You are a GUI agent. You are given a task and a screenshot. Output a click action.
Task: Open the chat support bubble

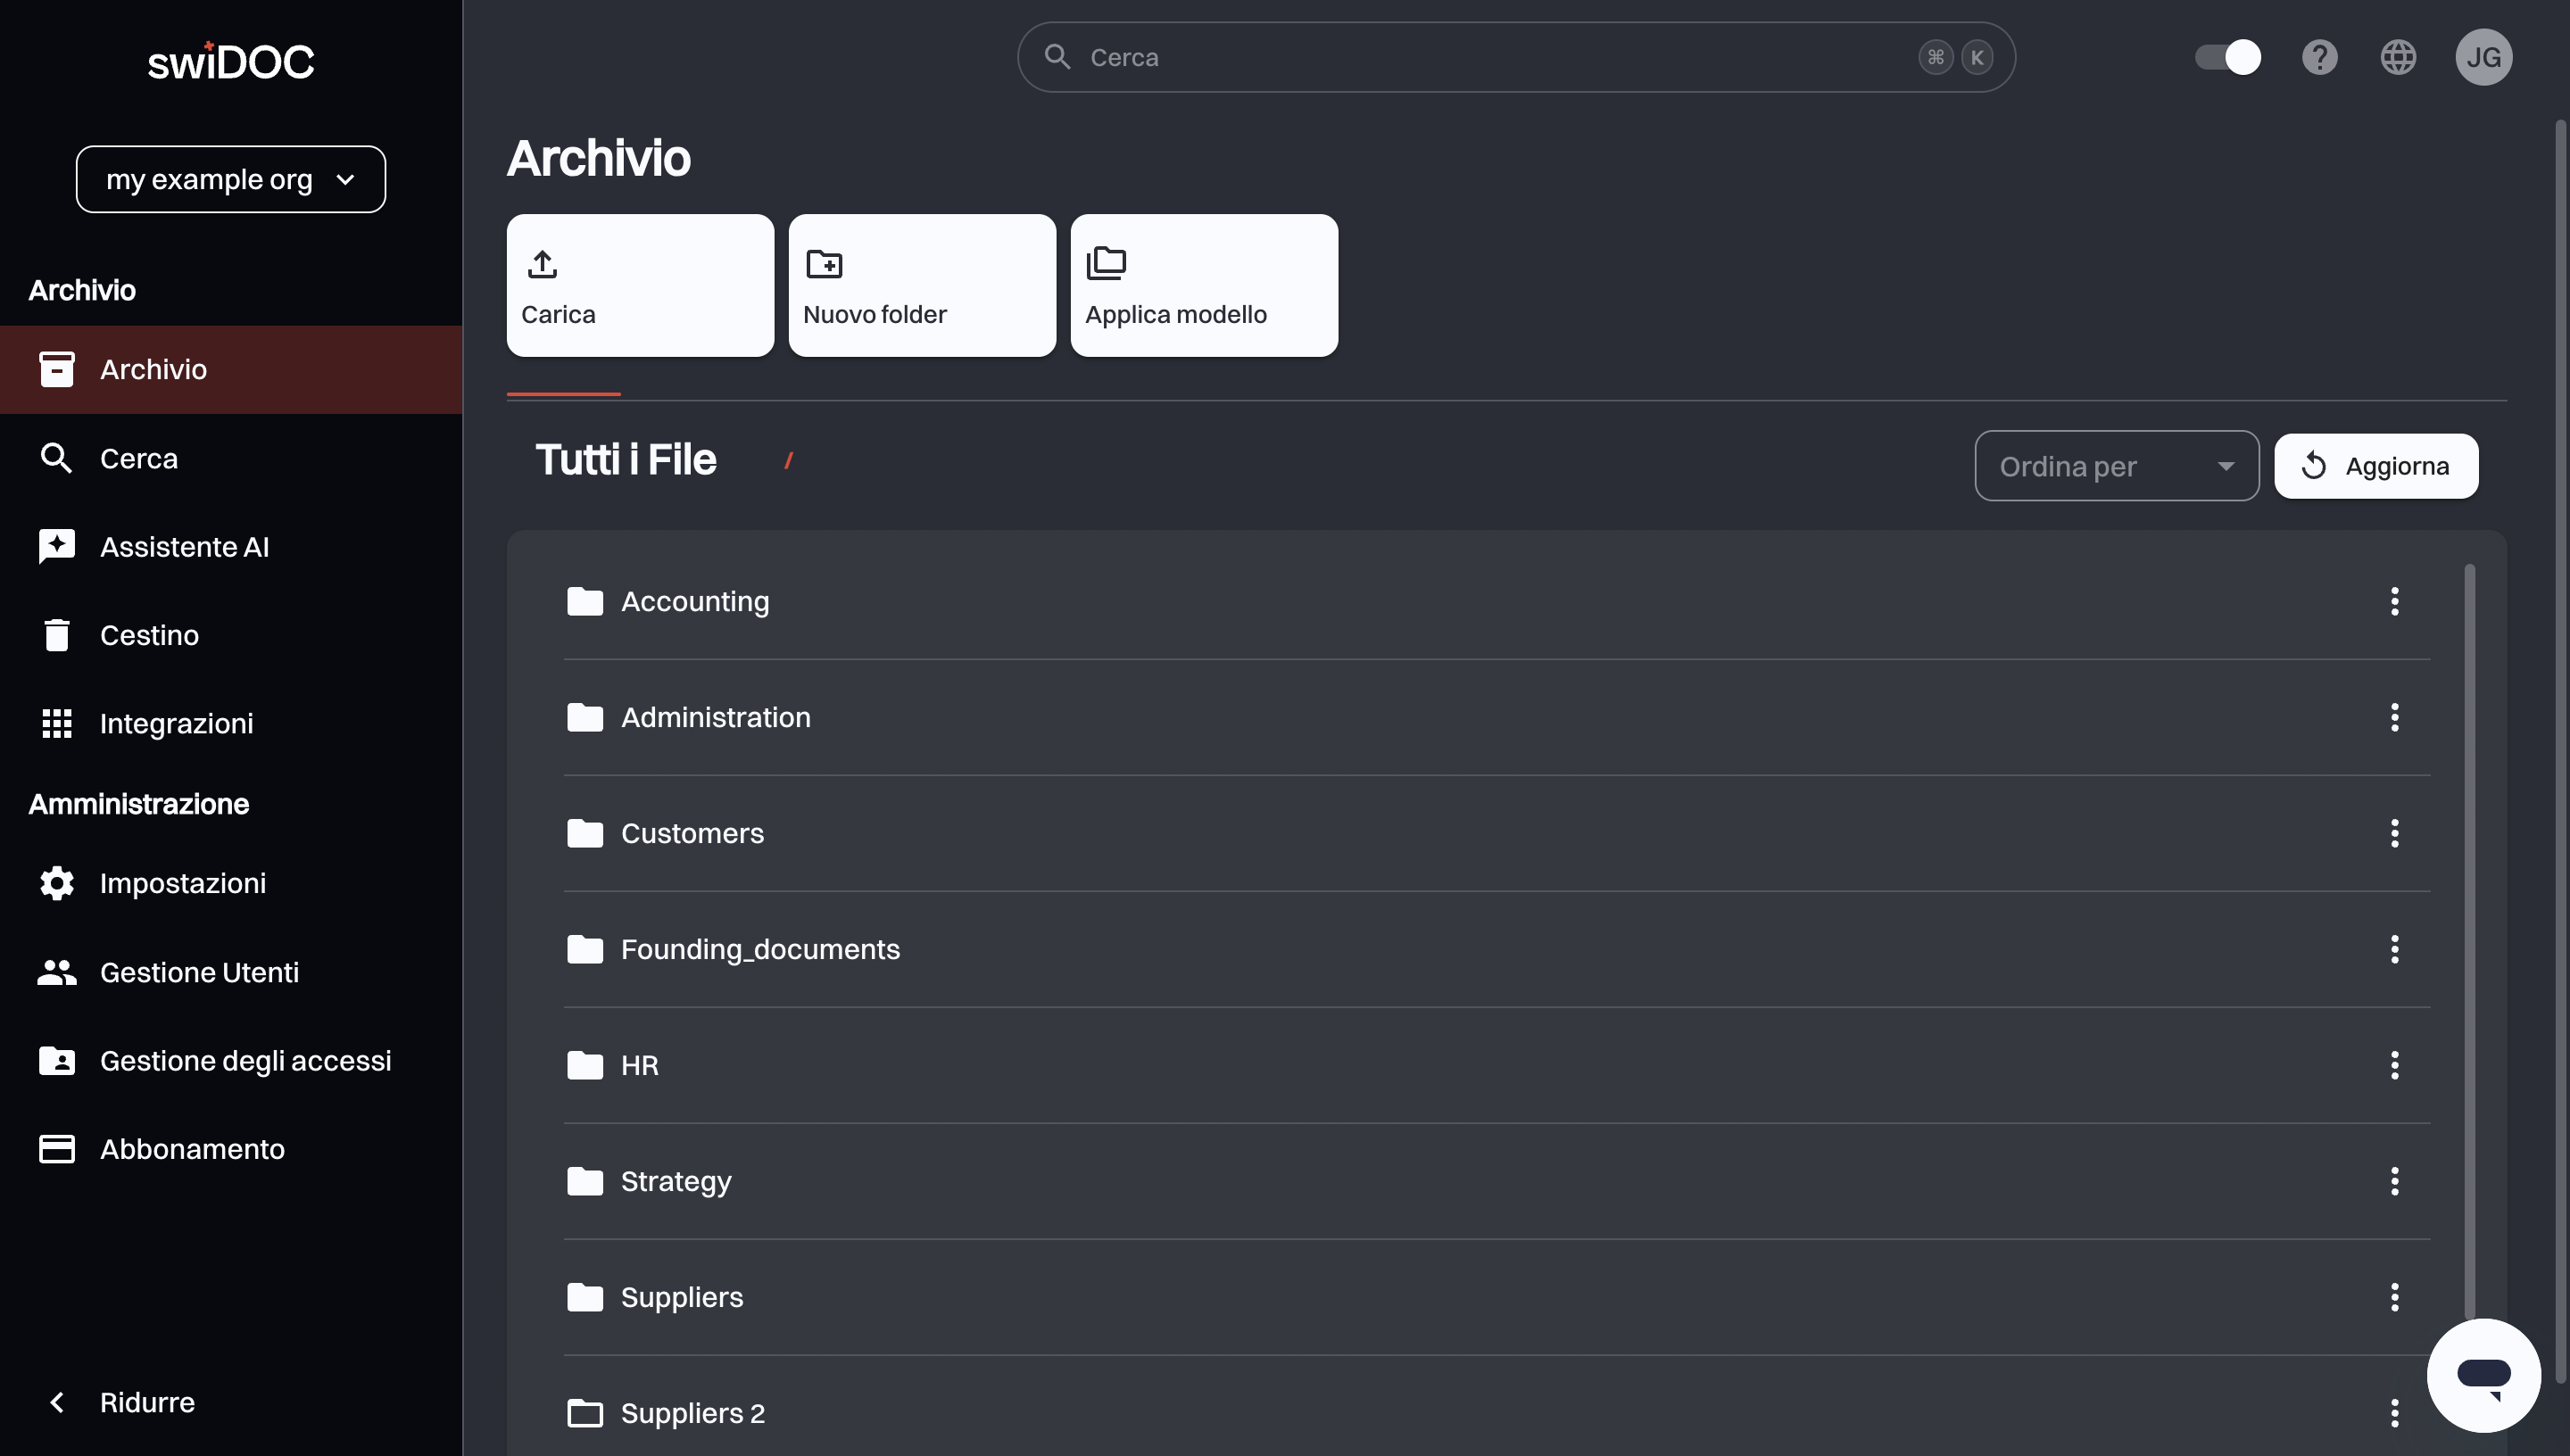coord(2483,1375)
